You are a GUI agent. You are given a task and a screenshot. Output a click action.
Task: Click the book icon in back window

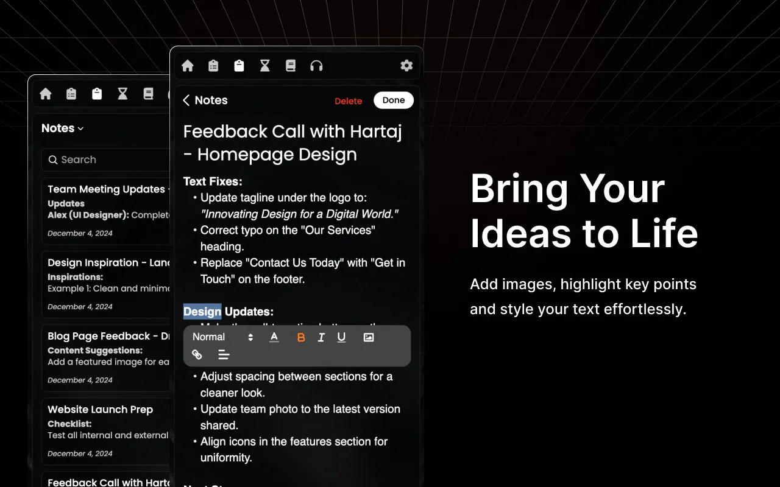click(x=148, y=94)
